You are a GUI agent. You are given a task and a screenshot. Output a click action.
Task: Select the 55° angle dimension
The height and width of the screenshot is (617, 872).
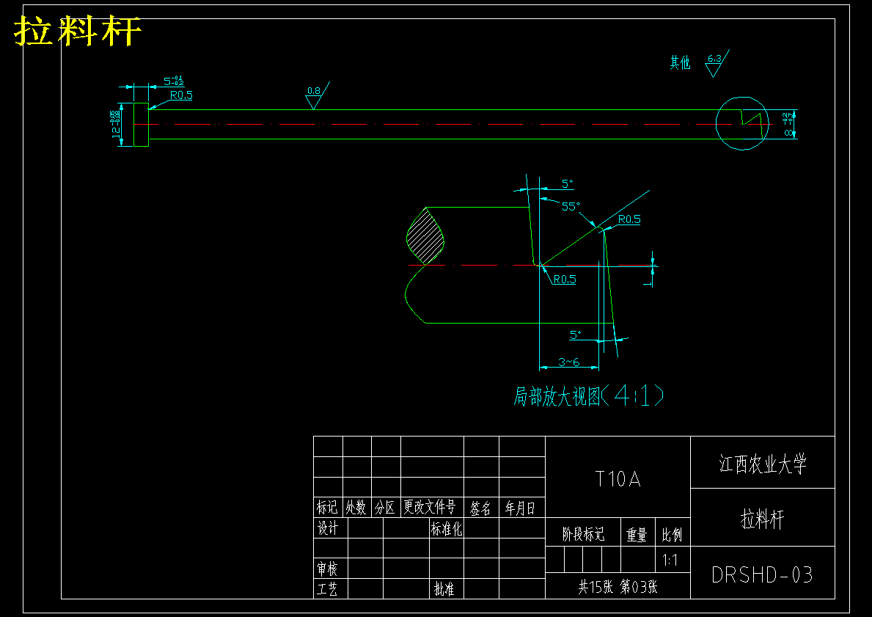[x=571, y=206]
